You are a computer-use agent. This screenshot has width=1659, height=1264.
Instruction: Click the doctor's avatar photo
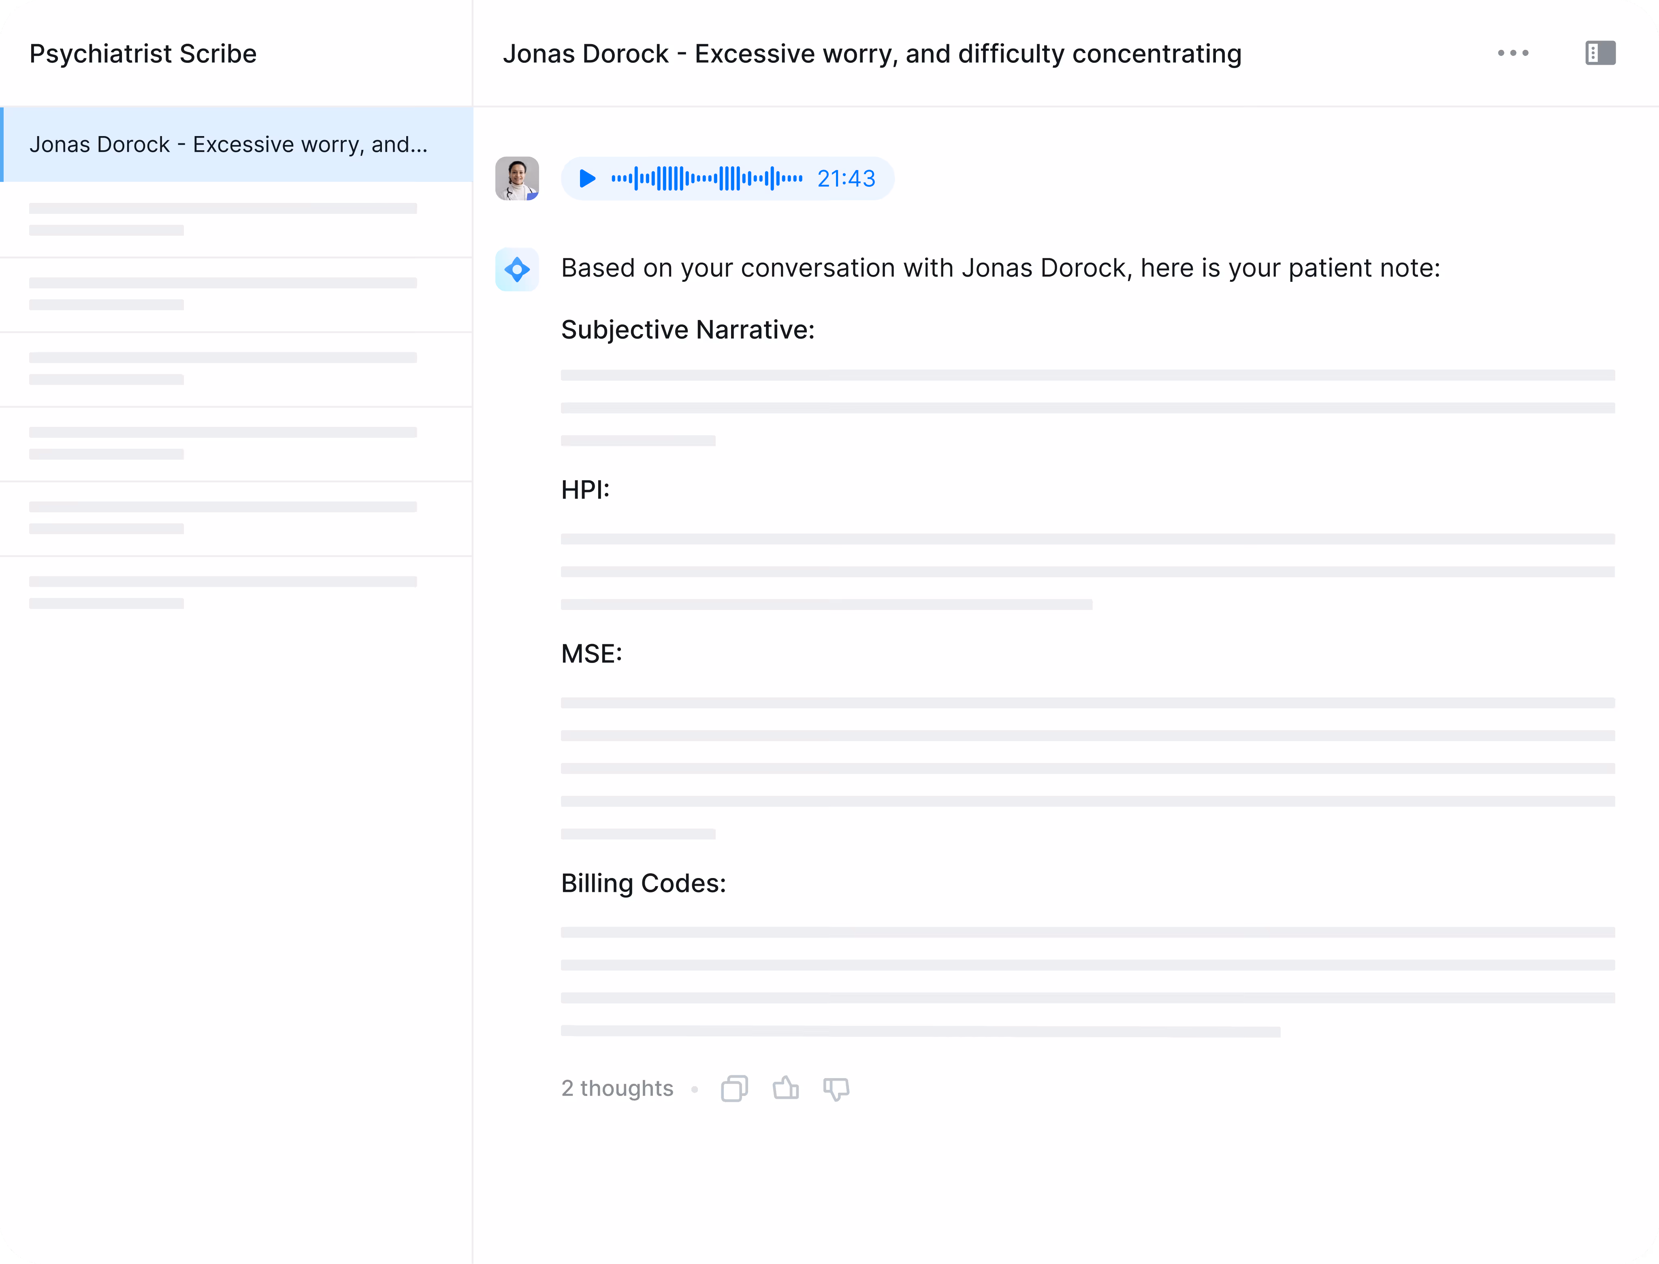point(517,178)
